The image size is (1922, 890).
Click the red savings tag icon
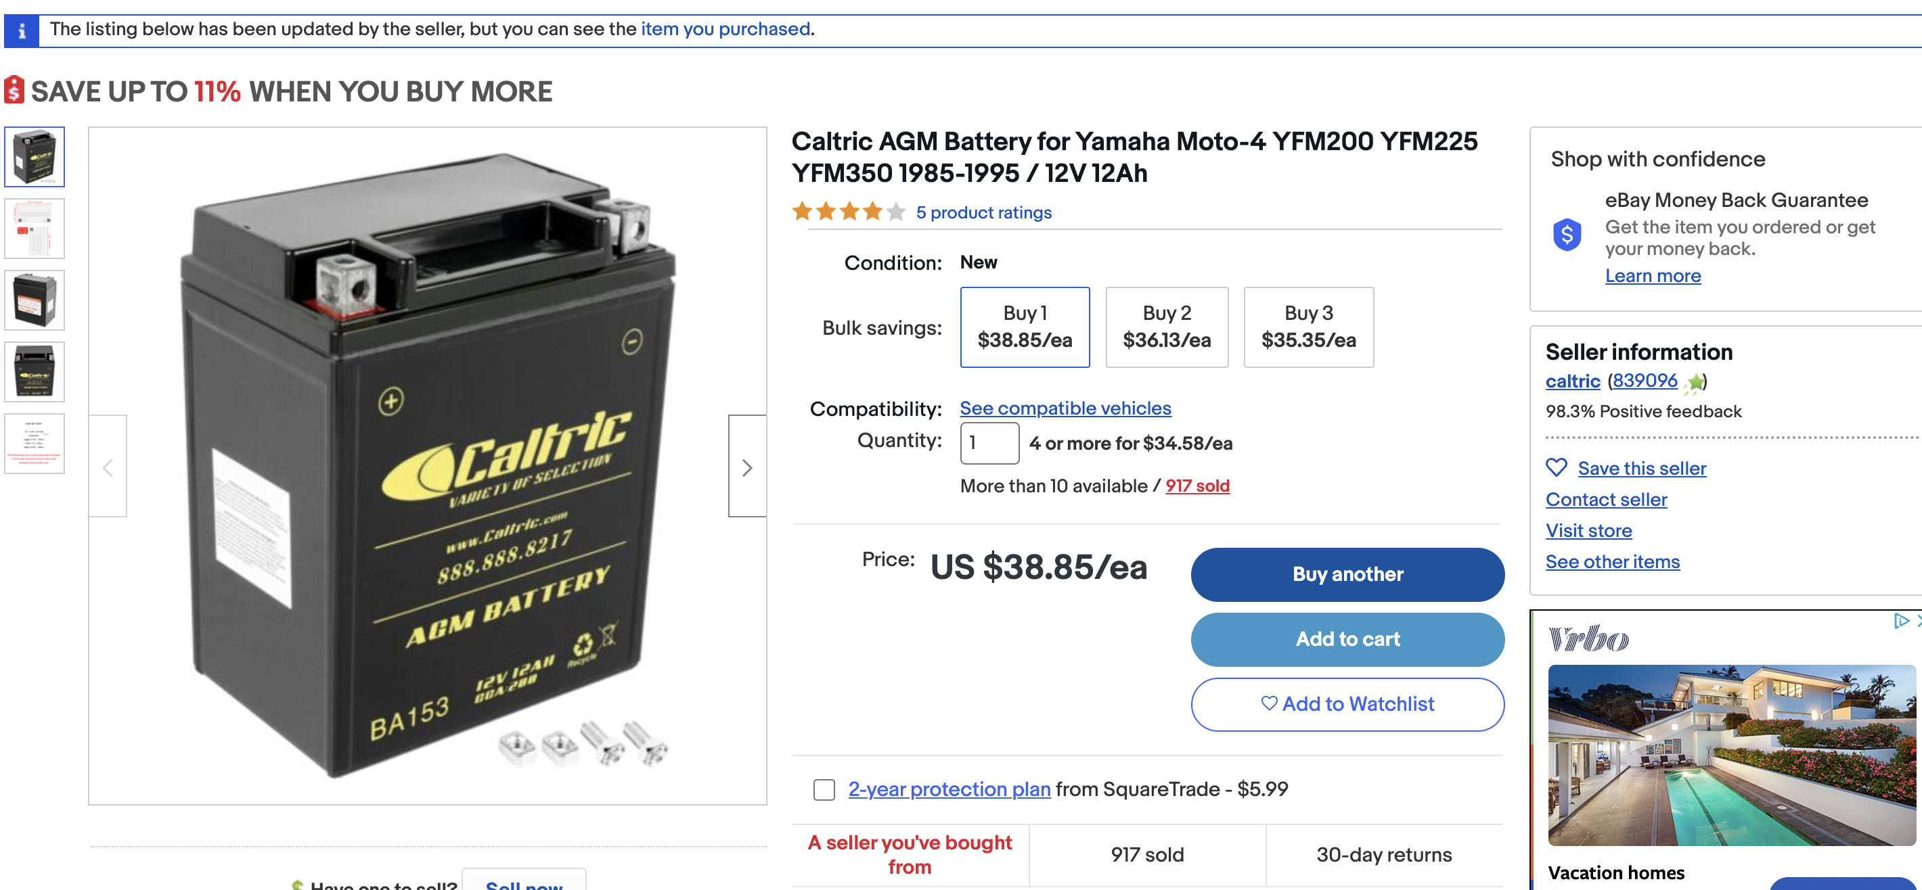pyautogui.click(x=14, y=90)
